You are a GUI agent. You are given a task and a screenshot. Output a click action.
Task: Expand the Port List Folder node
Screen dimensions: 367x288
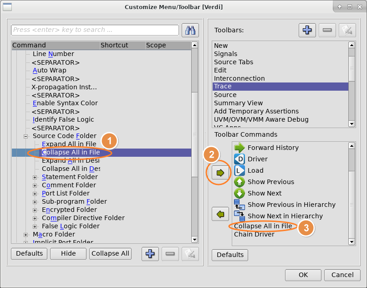(35, 193)
